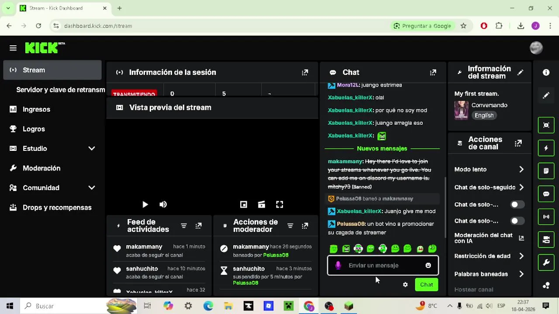The image size is (559, 314).
Task: Toggle the Chat de solo switch above Moderación del chat con IA
Action: coord(518,221)
